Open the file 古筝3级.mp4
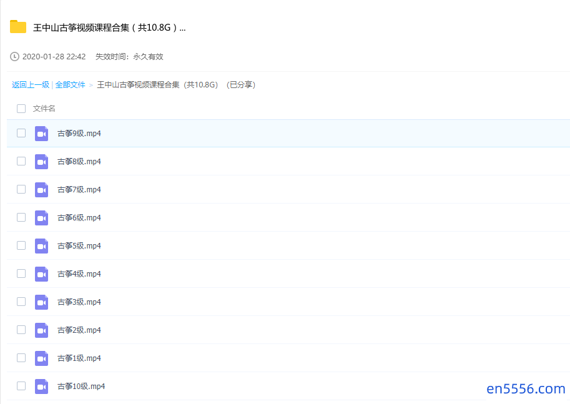Screen dimensions: 570x404 pos(79,302)
